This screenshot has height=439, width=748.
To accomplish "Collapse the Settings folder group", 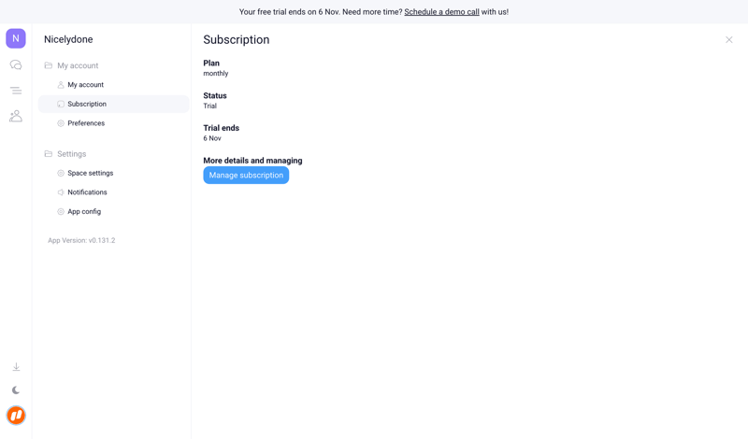I will point(65,154).
